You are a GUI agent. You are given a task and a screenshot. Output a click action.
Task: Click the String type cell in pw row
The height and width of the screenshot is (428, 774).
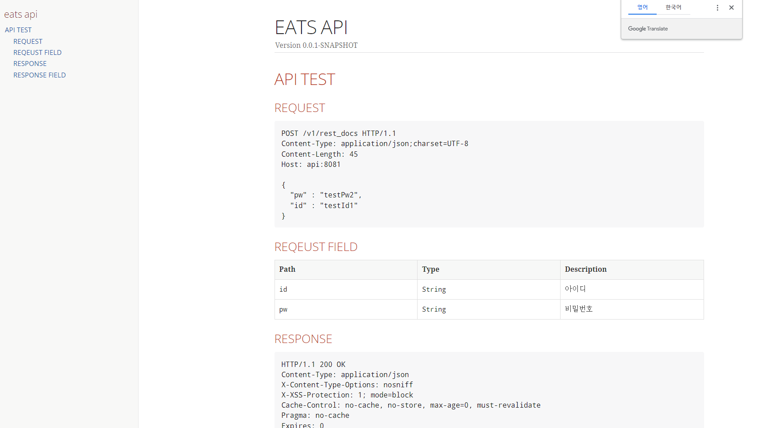tap(489, 309)
